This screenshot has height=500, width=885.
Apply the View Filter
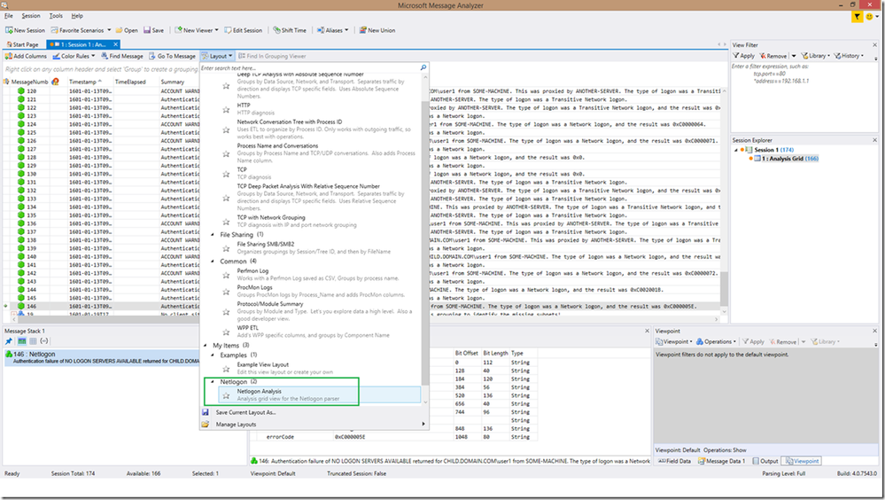pyautogui.click(x=743, y=56)
